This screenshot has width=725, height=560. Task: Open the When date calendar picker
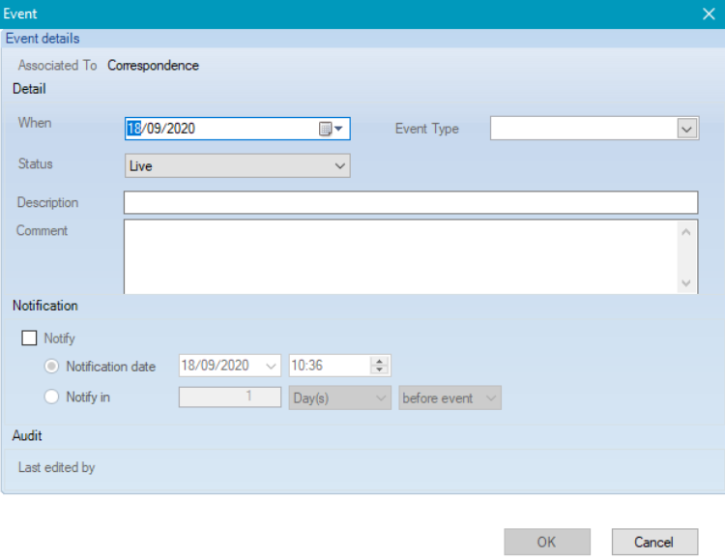(332, 129)
